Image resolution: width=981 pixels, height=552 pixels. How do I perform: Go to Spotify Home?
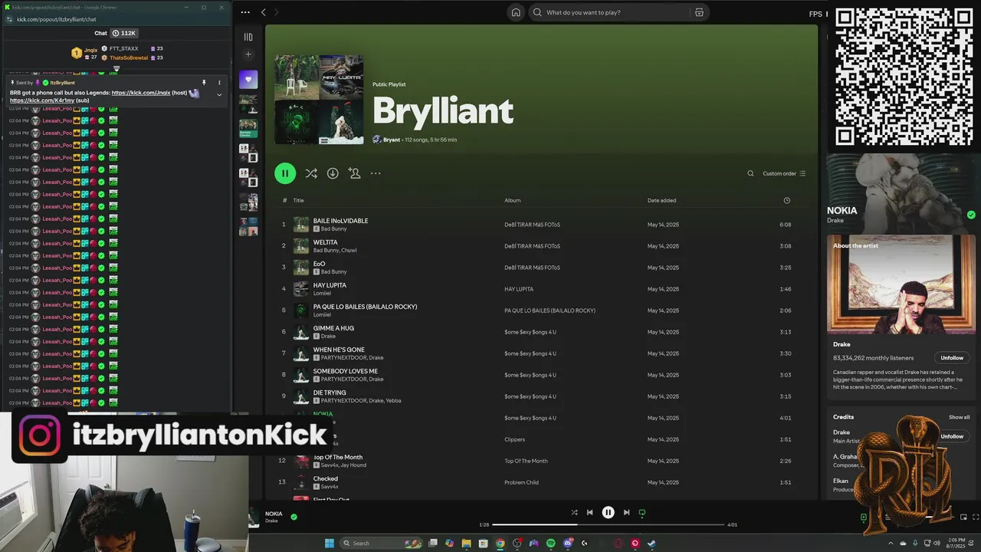[516, 12]
